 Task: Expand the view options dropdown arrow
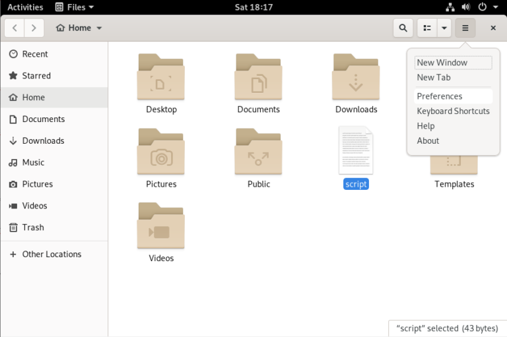pyautogui.click(x=444, y=28)
